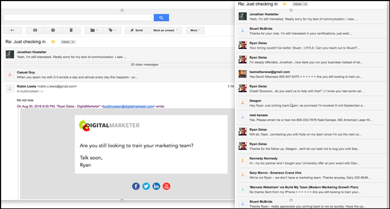The width and height of the screenshot is (390, 209).
Task: Open the teamalbanese@gmail.com message
Action: tap(311, 74)
